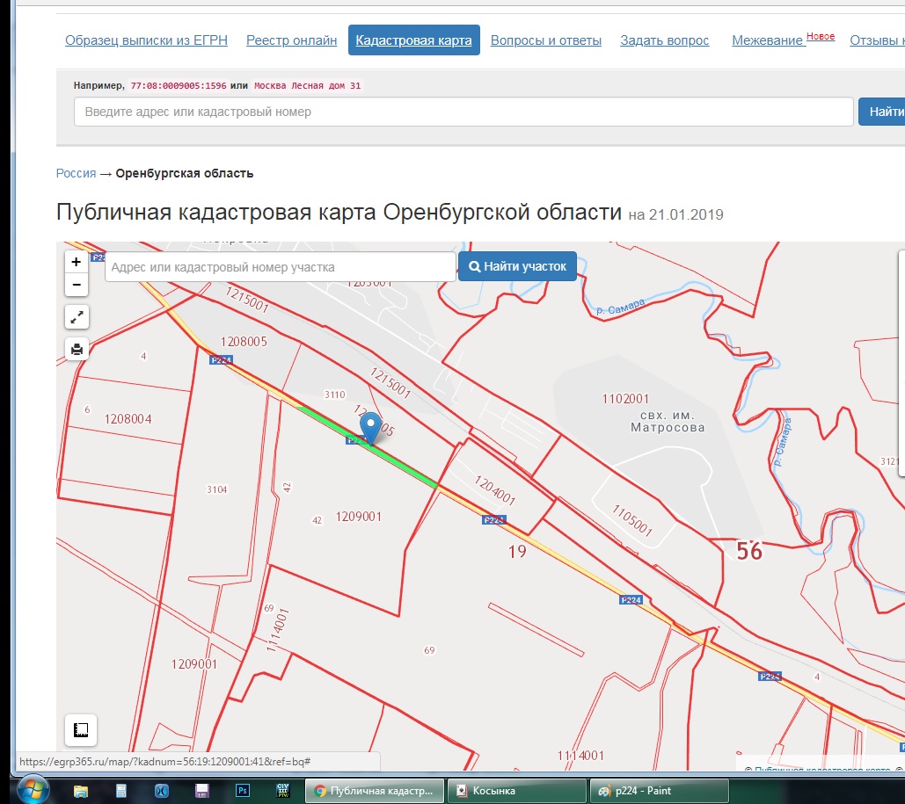Viewport: 905px width, 804px height.
Task: Open the calculator taskbar icon
Action: [122, 791]
